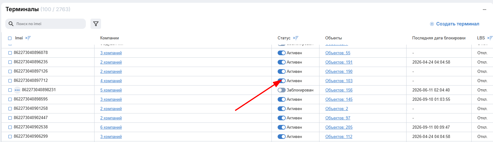
Task: Open the three-dots menu at top right
Action: 485,10
